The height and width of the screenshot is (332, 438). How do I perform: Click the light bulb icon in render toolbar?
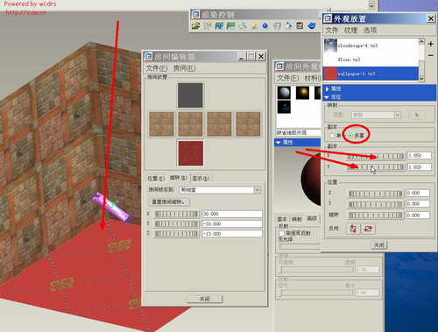point(254,26)
